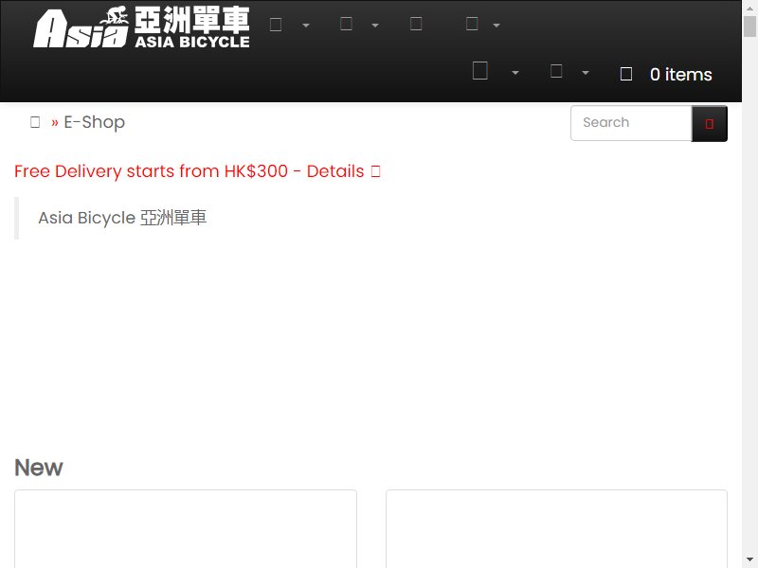This screenshot has height=568, width=758.
Task: Click the vertical scrollbar thumb
Action: click(749, 27)
